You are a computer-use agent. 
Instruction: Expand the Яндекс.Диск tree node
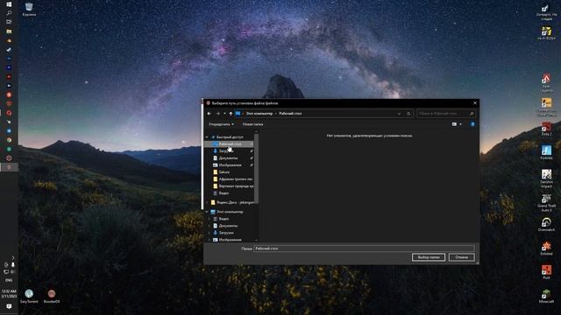(x=207, y=202)
